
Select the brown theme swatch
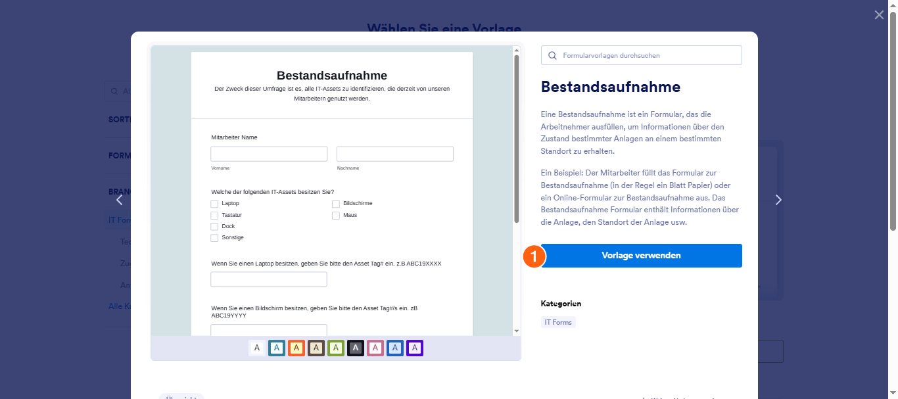point(316,348)
